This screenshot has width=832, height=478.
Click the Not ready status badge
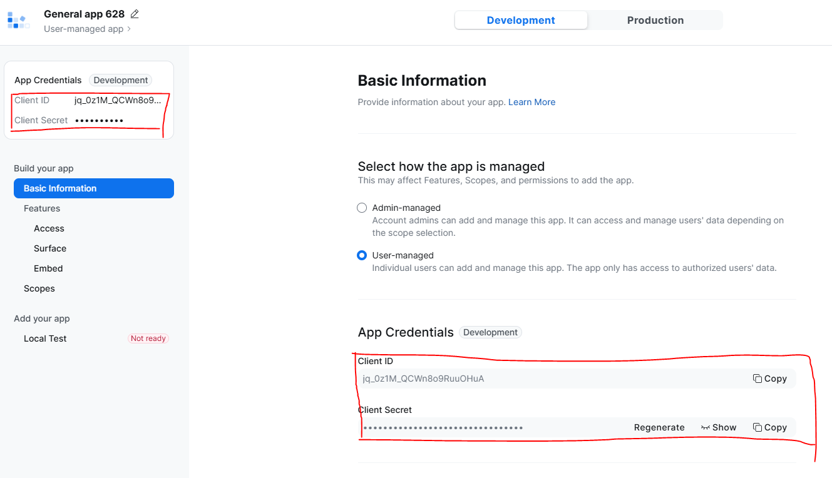tap(148, 338)
